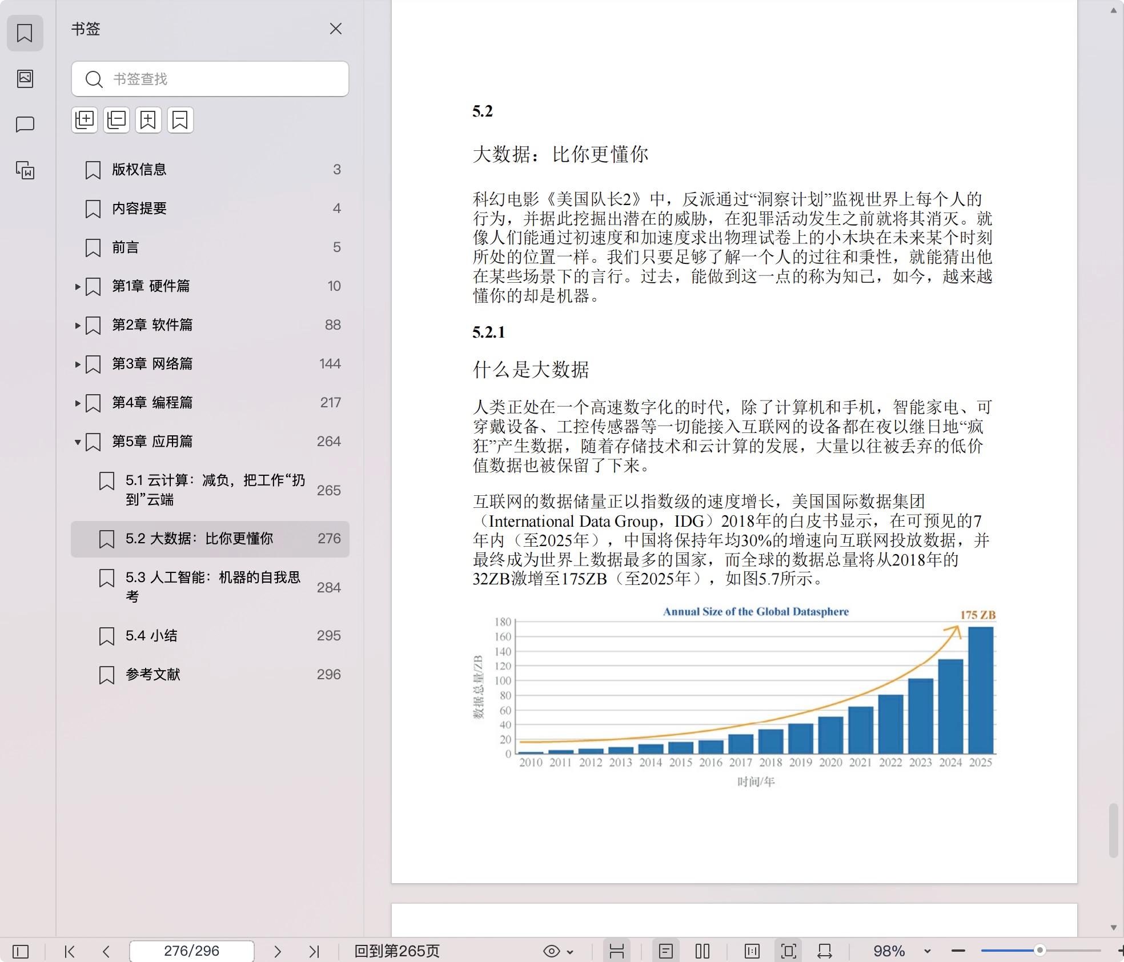1124x962 pixels.
Task: Click the zoom slider handle
Action: pos(1040,951)
